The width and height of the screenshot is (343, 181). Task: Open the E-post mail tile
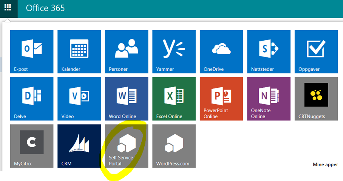32,52
